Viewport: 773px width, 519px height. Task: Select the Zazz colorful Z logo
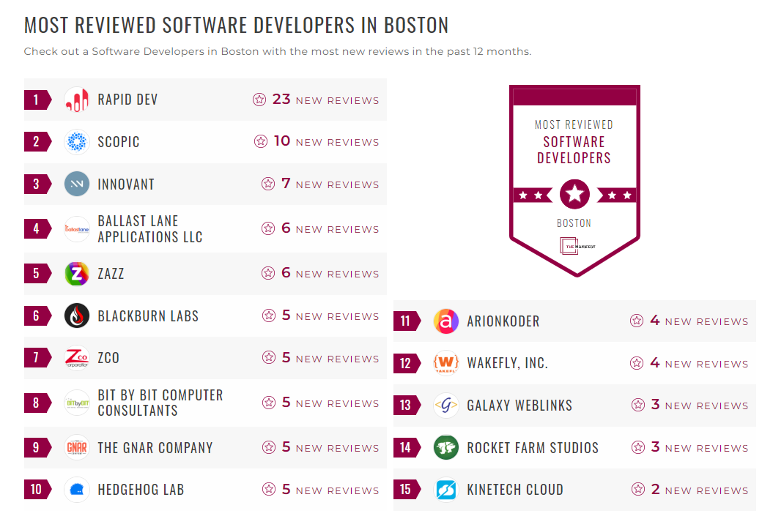click(77, 273)
